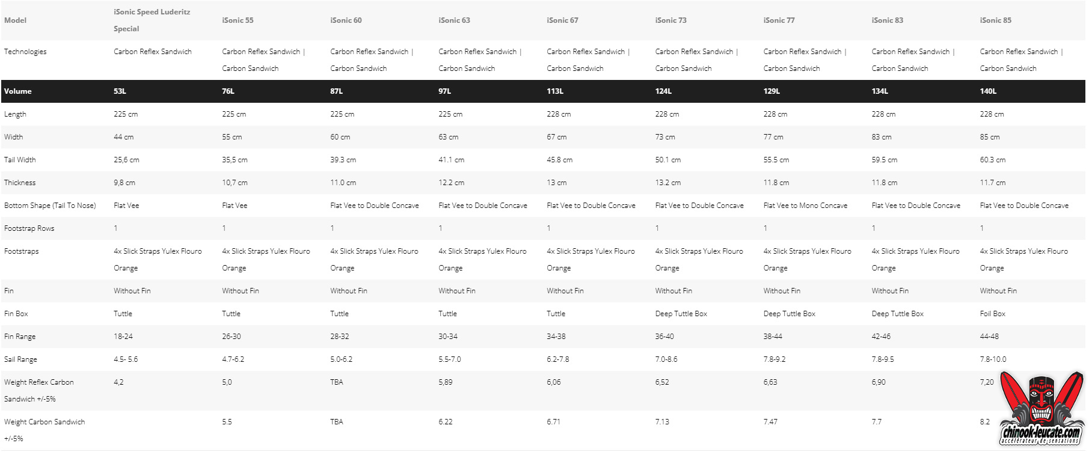Select the Technologies row label
Image resolution: width=1089 pixels, height=452 pixels.
pos(25,52)
